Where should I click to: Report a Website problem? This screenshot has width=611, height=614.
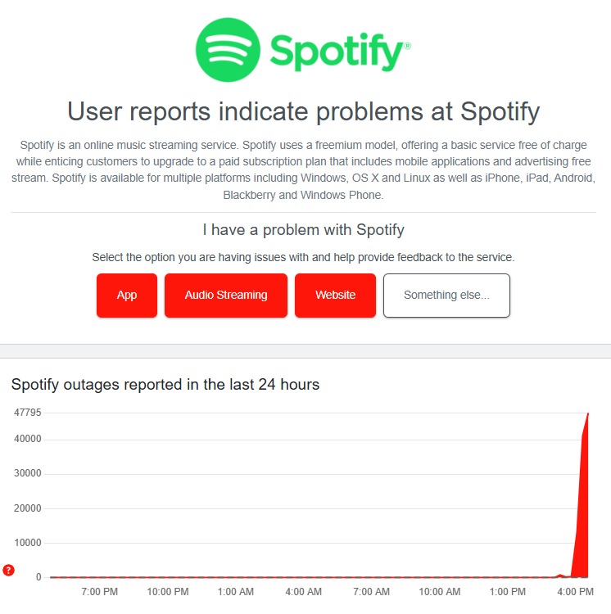pos(335,296)
